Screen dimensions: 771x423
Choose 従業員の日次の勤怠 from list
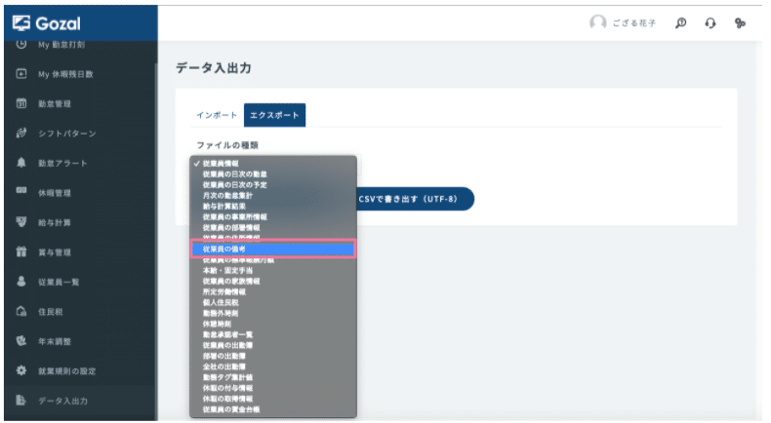coord(273,173)
